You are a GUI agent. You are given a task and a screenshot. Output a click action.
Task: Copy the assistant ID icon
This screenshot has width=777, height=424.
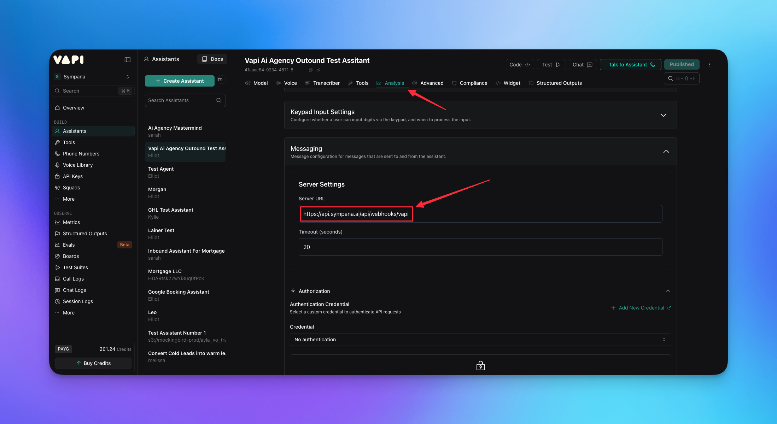(311, 70)
